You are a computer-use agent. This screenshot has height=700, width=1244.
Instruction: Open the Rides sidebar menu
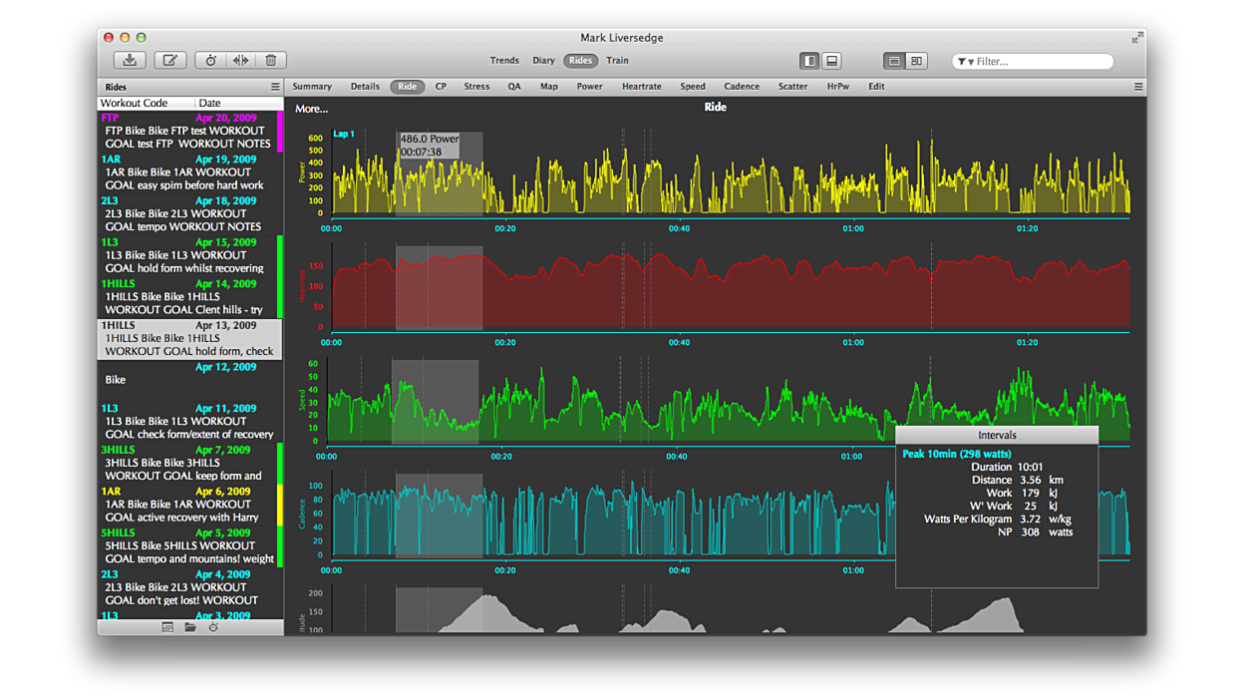click(x=275, y=87)
